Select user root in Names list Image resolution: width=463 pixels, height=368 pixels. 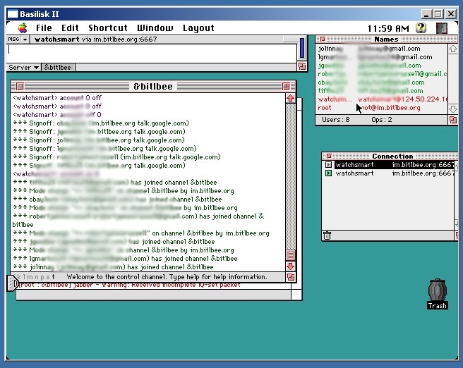pos(382,108)
